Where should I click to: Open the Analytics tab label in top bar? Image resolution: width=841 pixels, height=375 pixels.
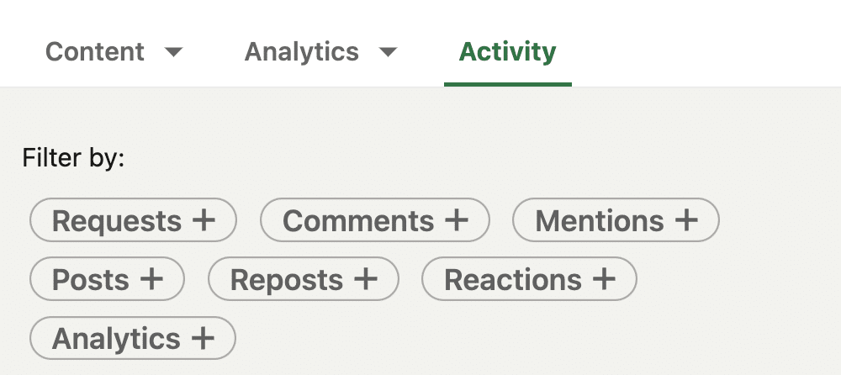coord(302,52)
